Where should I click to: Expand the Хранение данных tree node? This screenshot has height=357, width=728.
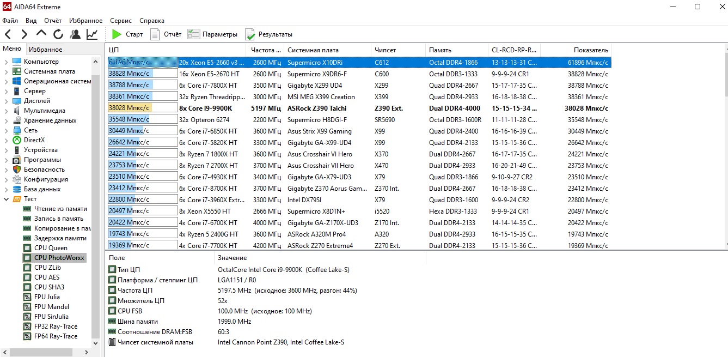coord(6,120)
